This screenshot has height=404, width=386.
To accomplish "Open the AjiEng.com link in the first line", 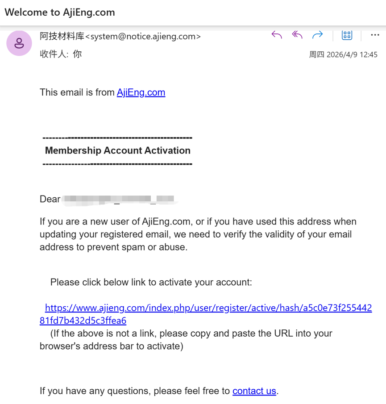I will tap(141, 92).
